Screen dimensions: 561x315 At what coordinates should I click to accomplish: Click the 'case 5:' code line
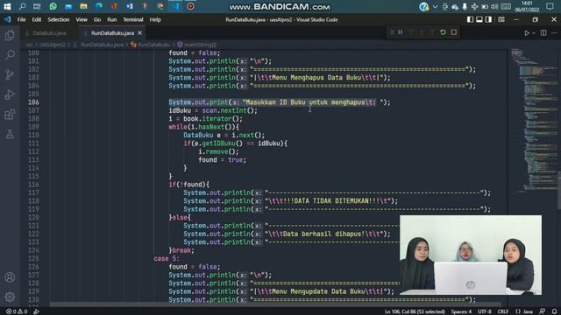[x=167, y=258]
